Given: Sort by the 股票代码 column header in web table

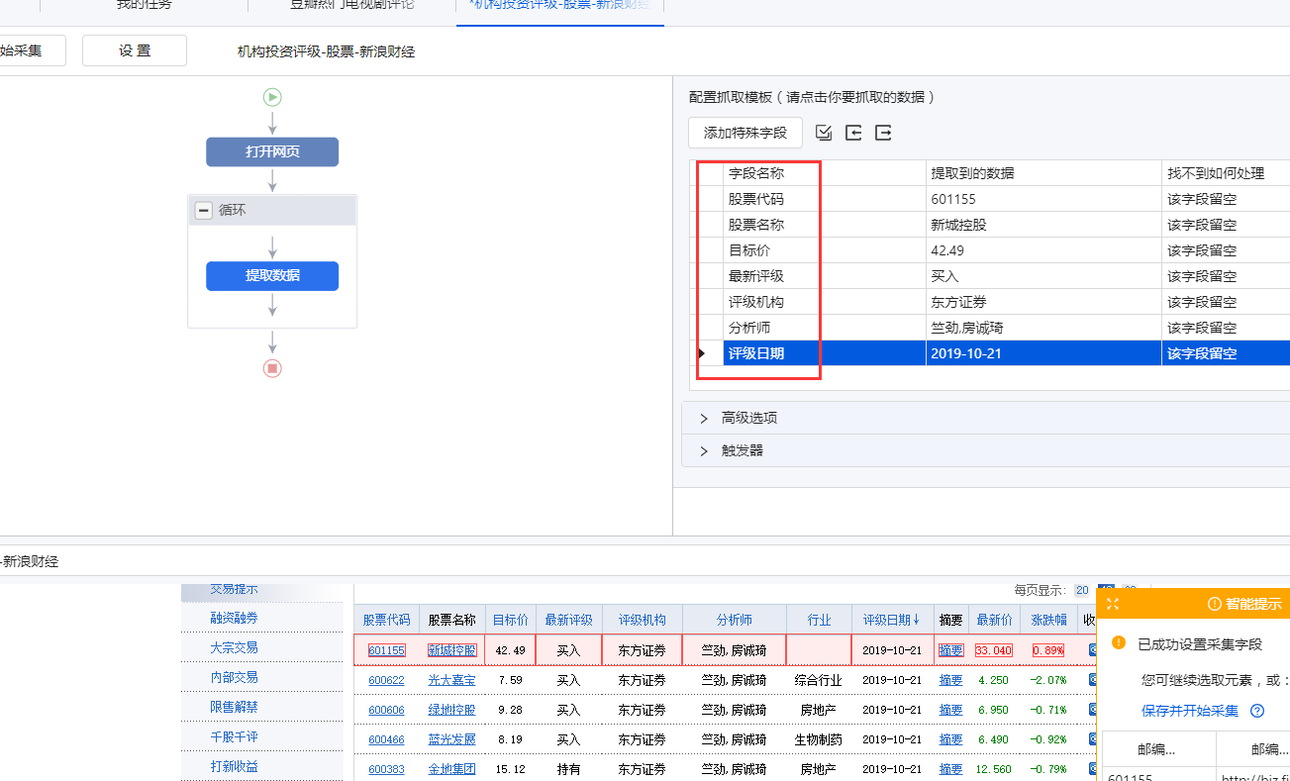Looking at the screenshot, I should [x=386, y=620].
